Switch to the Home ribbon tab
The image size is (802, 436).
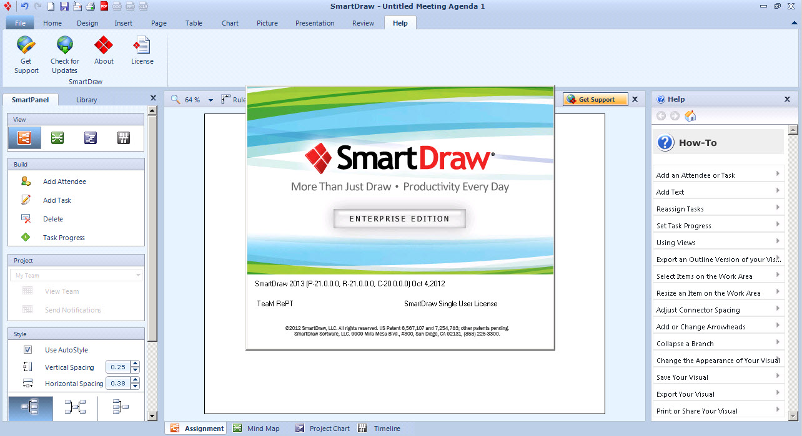coord(52,23)
